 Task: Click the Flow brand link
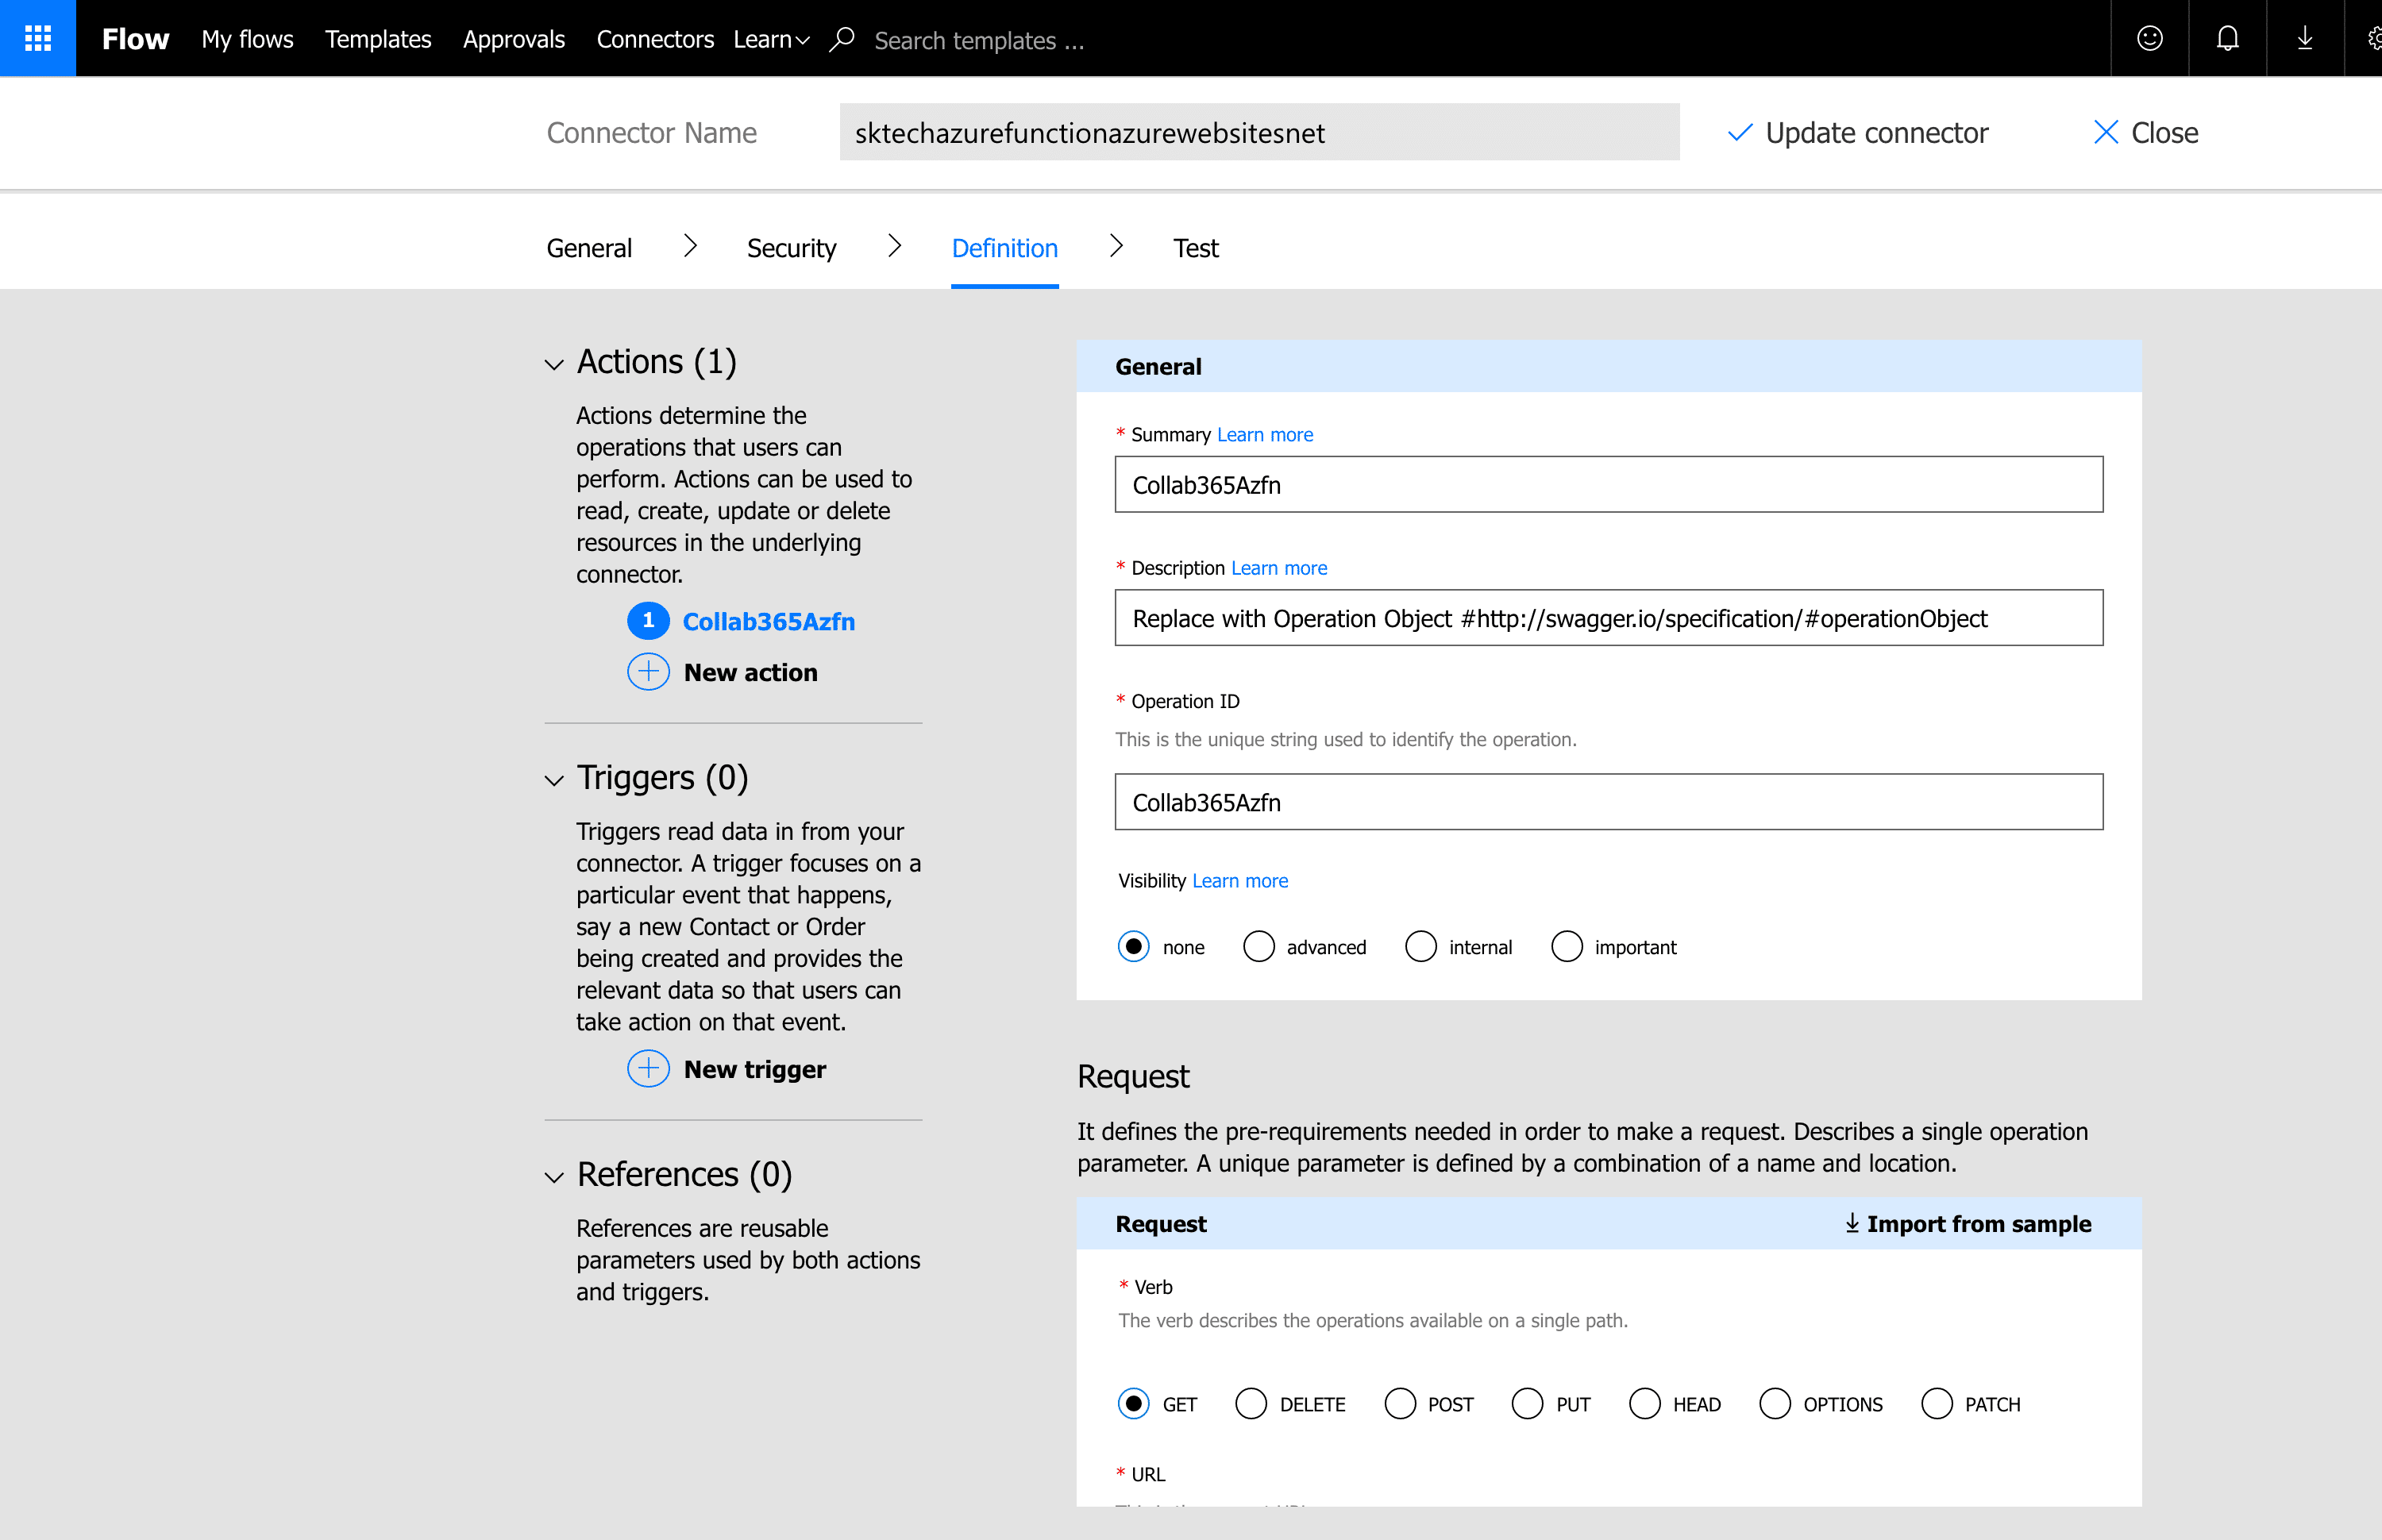click(135, 39)
